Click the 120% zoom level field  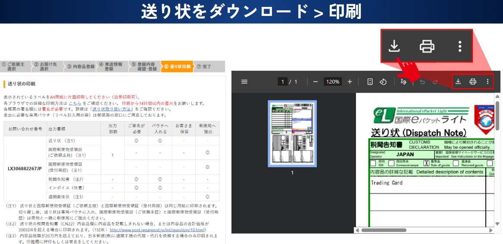pos(332,81)
